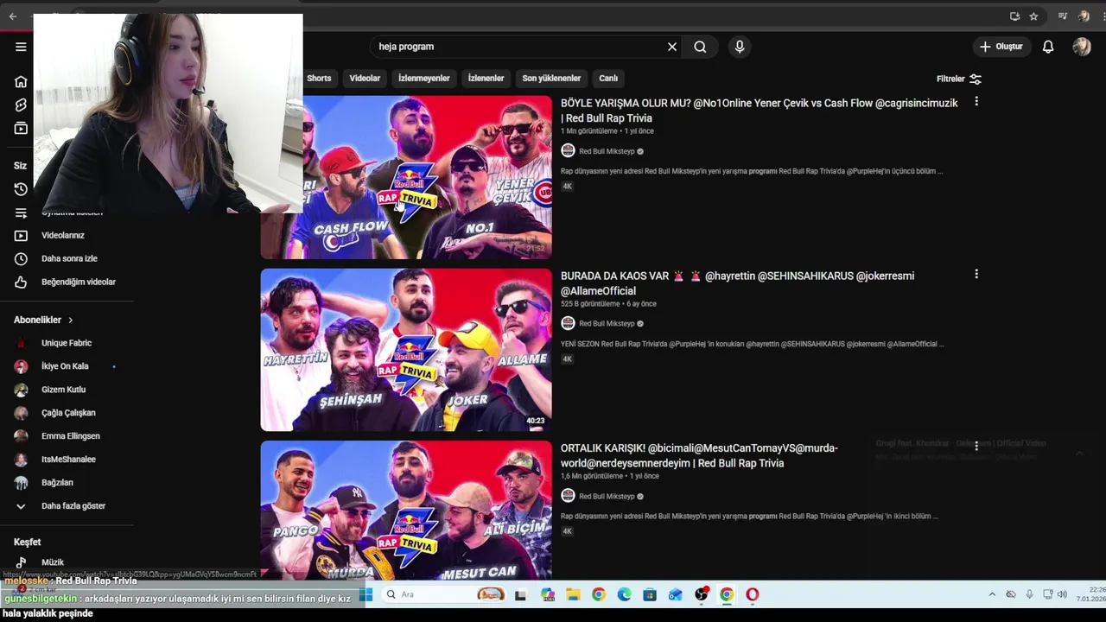This screenshot has height=622, width=1106.
Task: Select the İzlenmeyenler filter chip
Action: pos(423,78)
